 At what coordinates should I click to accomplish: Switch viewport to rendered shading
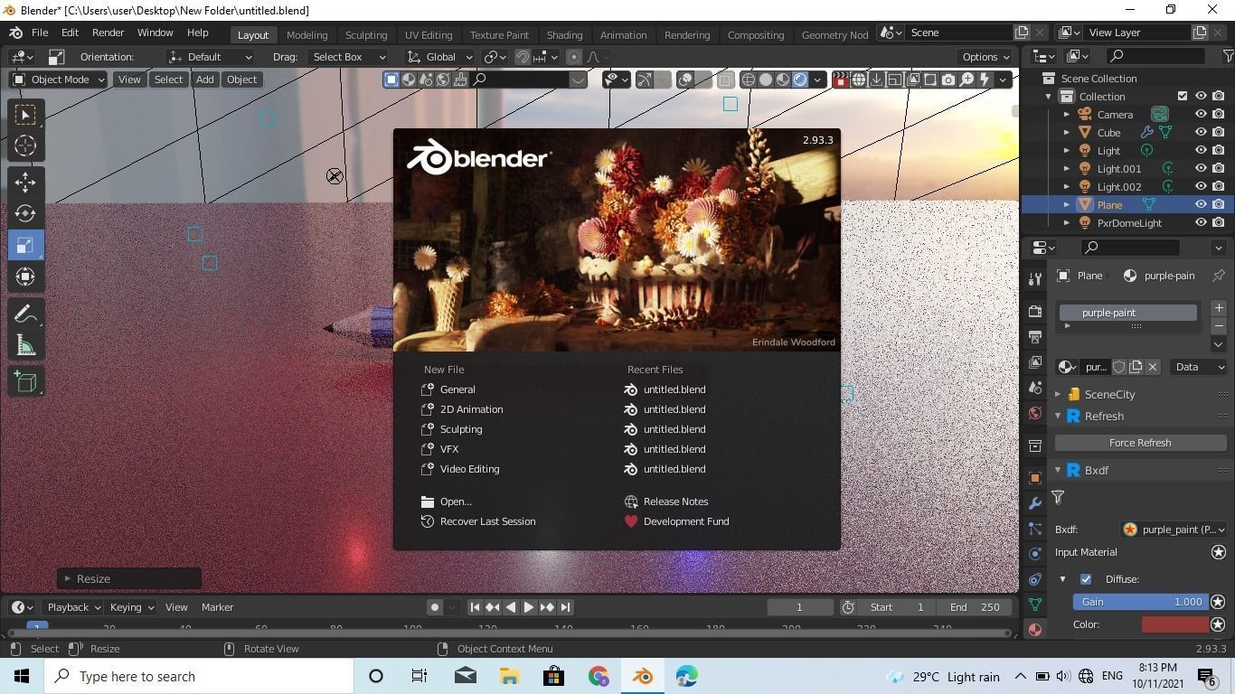coord(800,80)
